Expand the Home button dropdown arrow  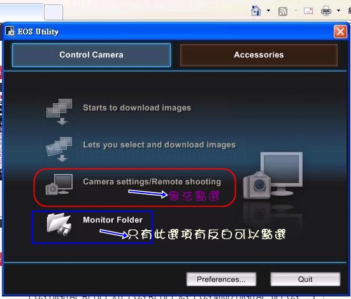pos(268,11)
